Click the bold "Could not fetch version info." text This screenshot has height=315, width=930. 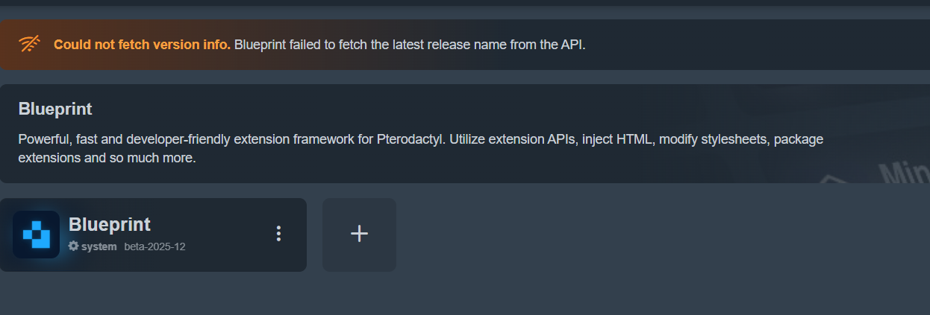pyautogui.click(x=142, y=45)
